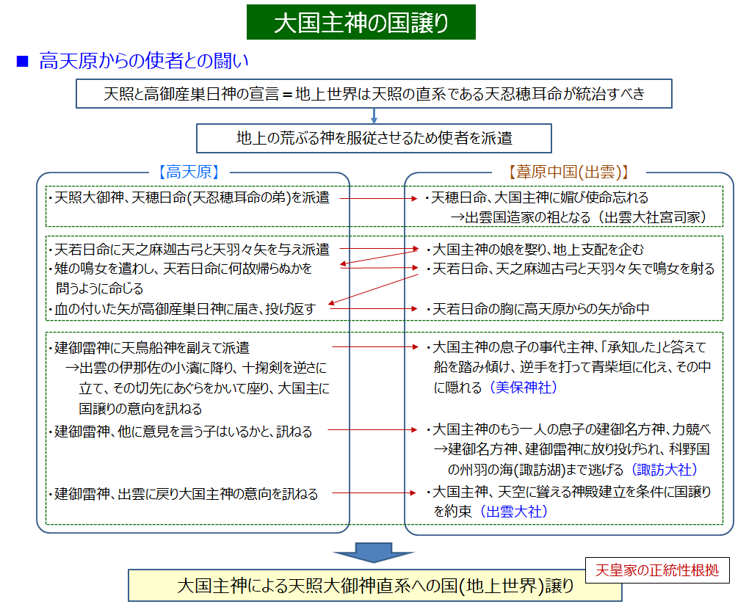Click the line 天若日命の胸に高天原からの矢が命中
The height and width of the screenshot is (607, 735).
pyautogui.click(x=540, y=309)
